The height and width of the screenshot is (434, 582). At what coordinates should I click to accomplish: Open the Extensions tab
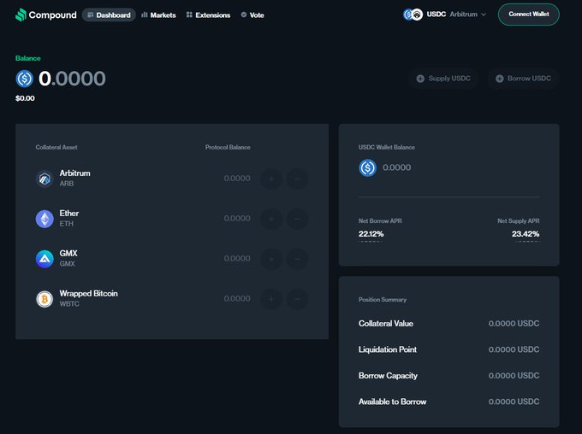click(208, 15)
